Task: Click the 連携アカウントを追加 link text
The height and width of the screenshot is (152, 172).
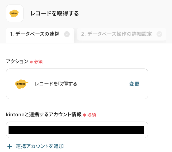Action: [x=40, y=146]
